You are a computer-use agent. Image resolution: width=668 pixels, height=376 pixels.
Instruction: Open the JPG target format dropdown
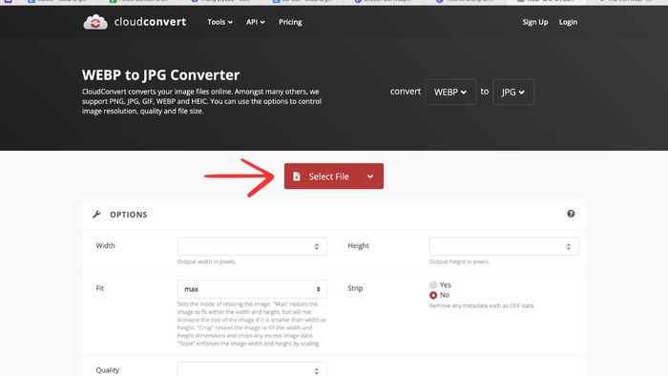(513, 92)
